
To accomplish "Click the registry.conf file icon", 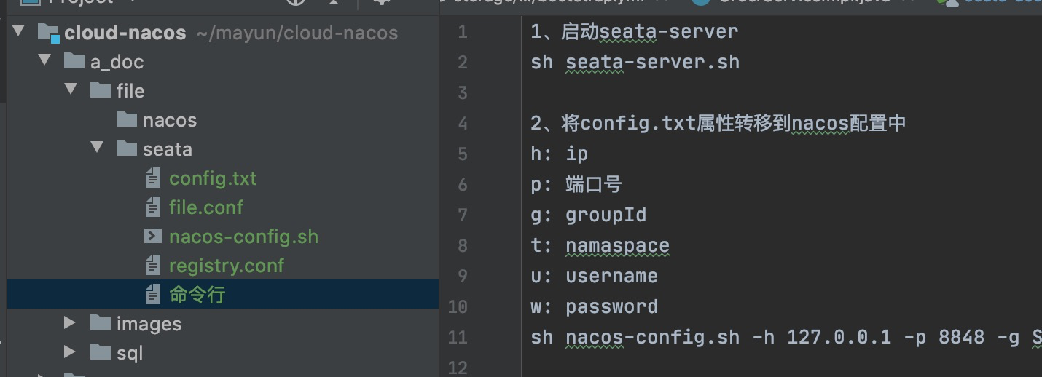I will 153,266.
